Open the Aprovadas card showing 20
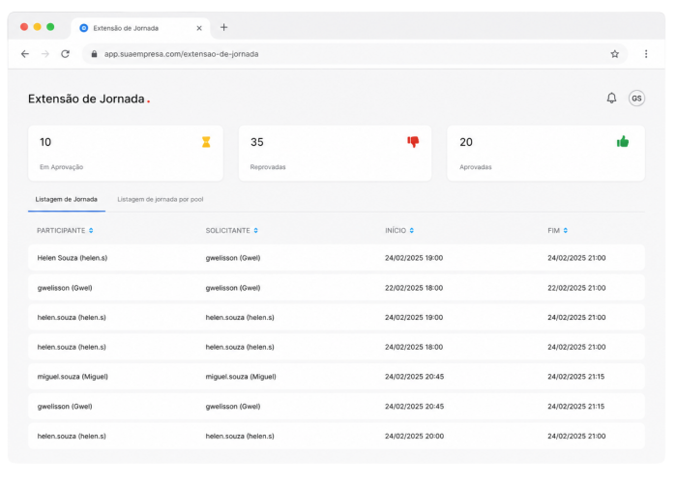 (x=545, y=153)
